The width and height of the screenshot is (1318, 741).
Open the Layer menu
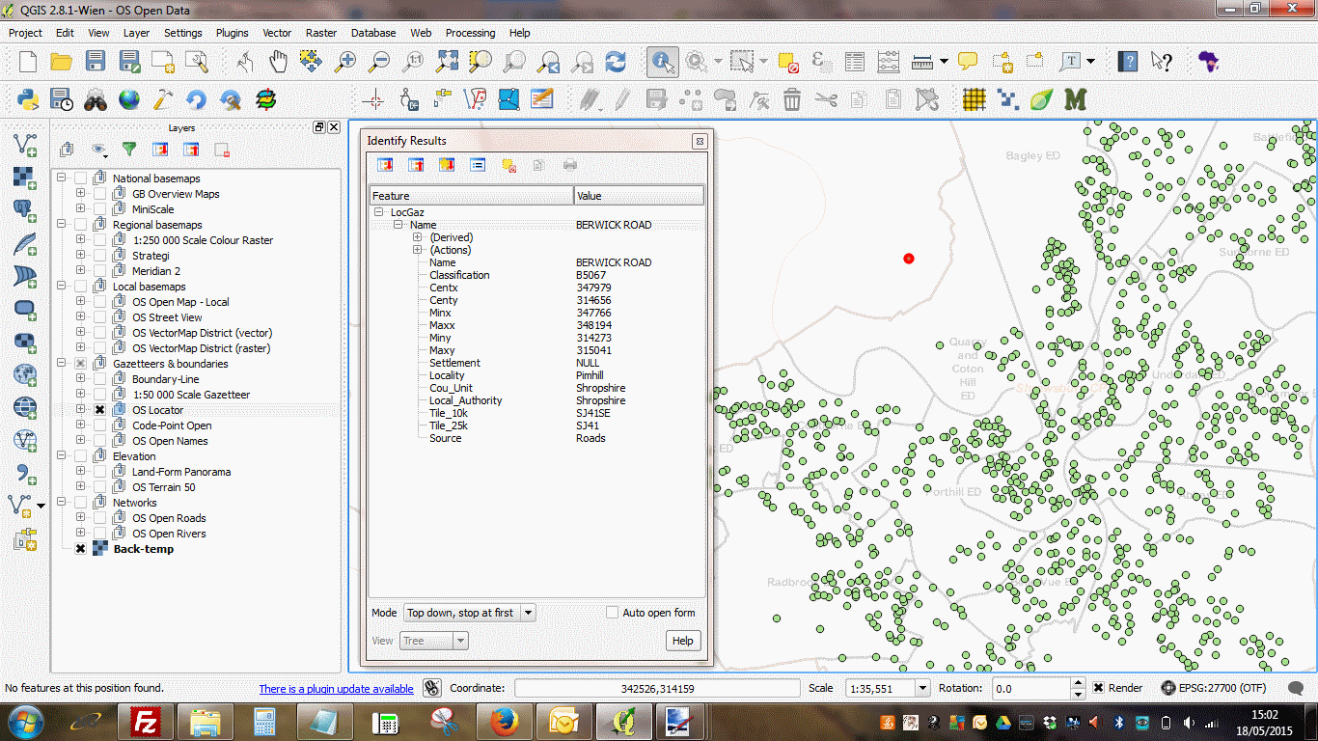click(136, 33)
